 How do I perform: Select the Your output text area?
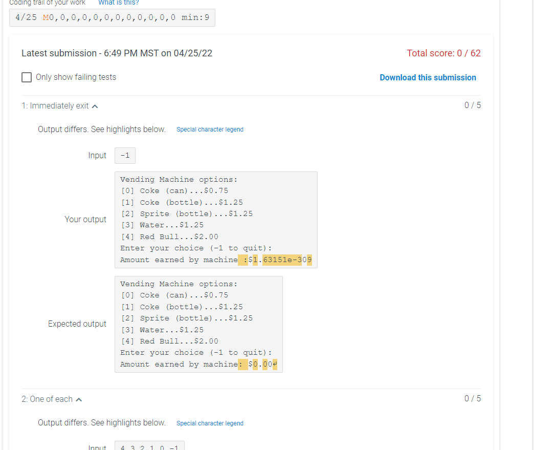215,220
